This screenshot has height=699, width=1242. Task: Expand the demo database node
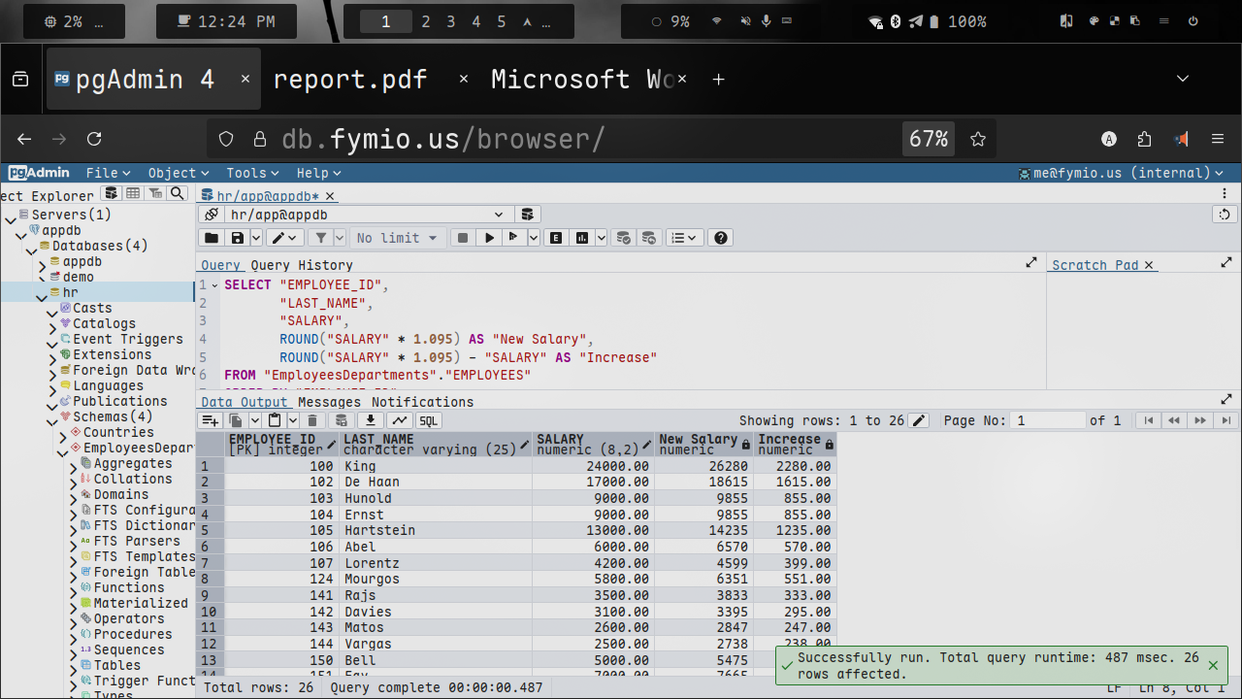click(x=43, y=278)
